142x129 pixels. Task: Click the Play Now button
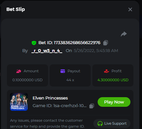pos(114,102)
